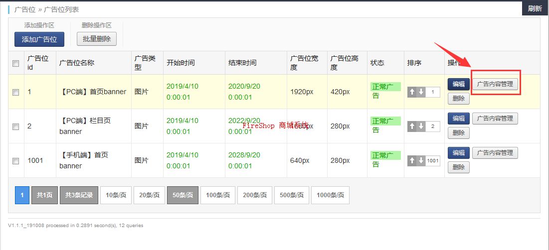Delete the 【PC端】栏目页 banner ad slot

point(458,133)
